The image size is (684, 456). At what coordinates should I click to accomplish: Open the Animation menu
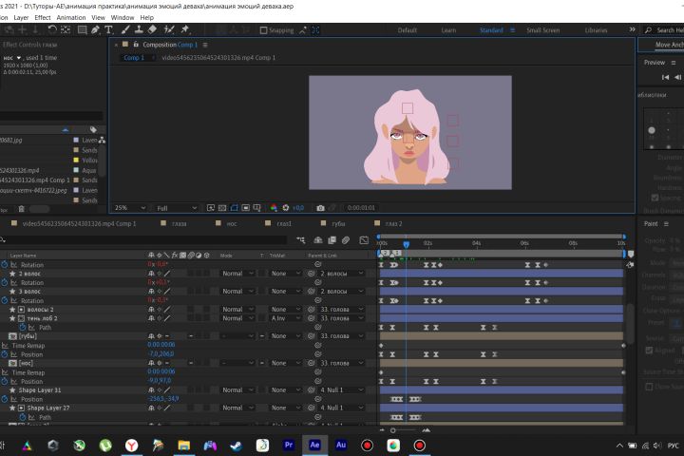[x=70, y=17]
